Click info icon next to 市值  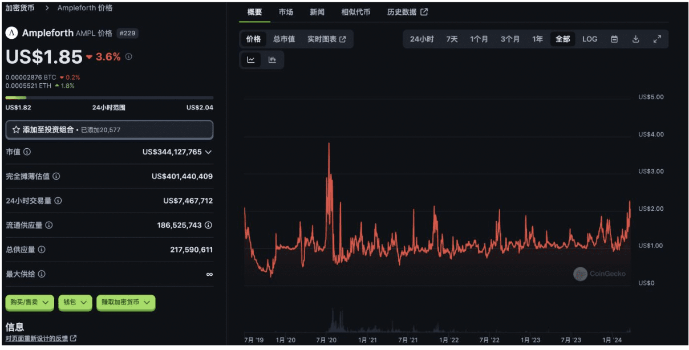27,152
